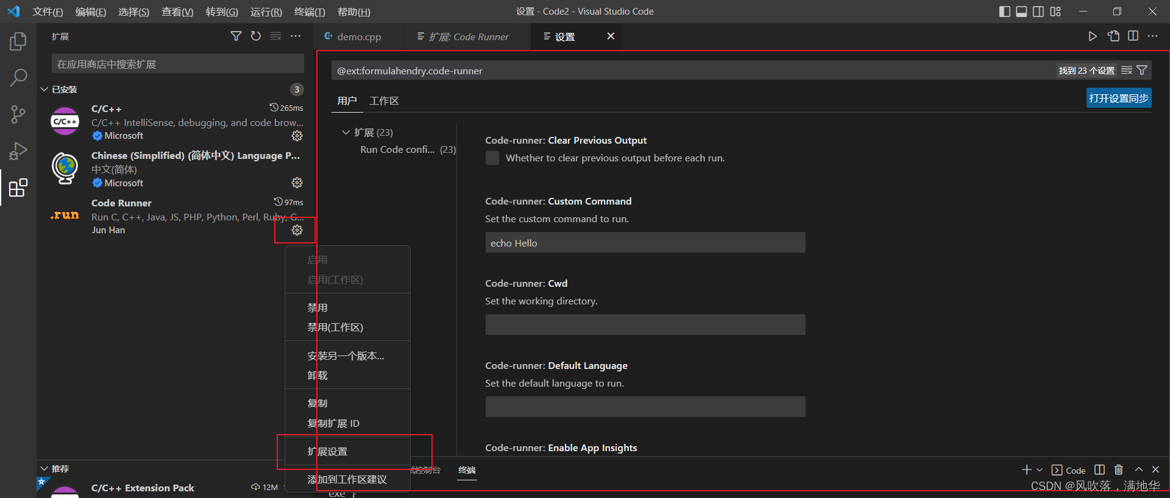Click Custom Command echo Hello field

645,243
